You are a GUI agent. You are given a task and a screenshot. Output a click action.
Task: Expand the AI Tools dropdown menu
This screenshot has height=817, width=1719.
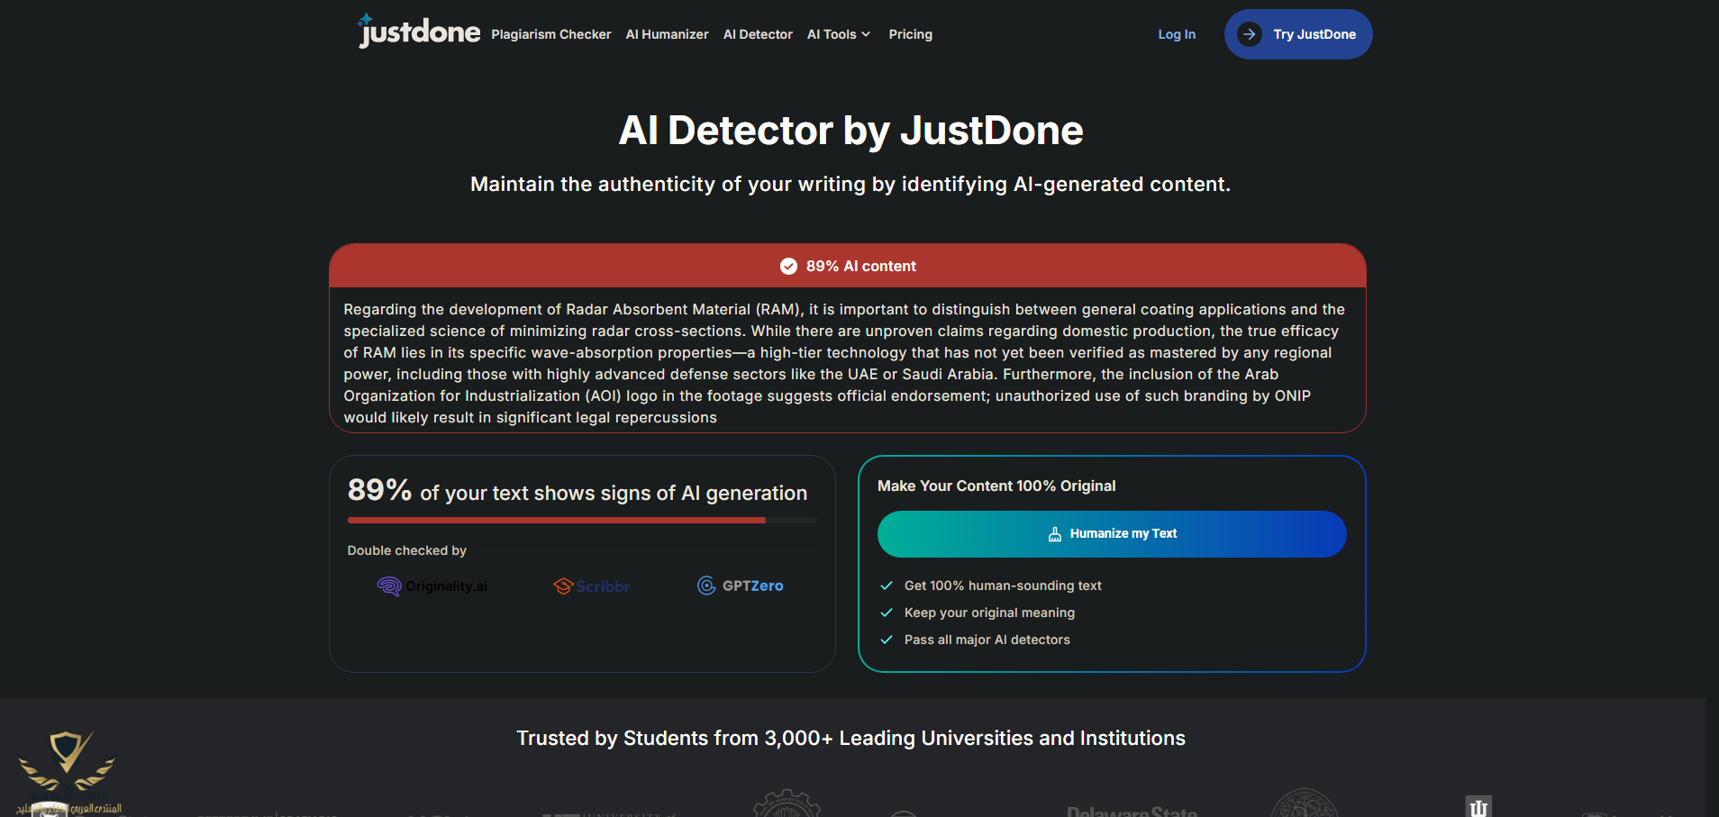[838, 34]
